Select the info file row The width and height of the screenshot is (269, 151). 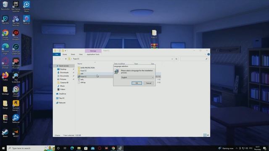(x=82, y=79)
